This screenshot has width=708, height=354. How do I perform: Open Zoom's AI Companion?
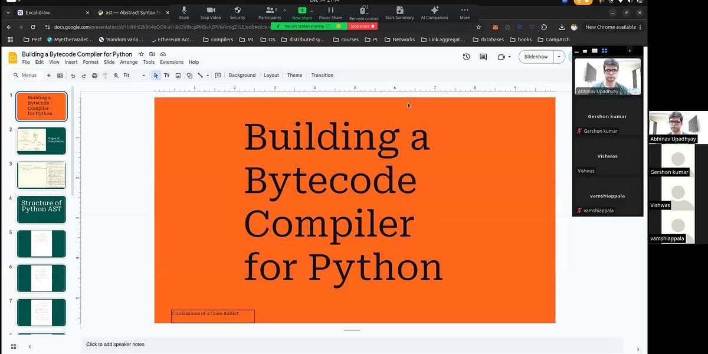(x=434, y=12)
